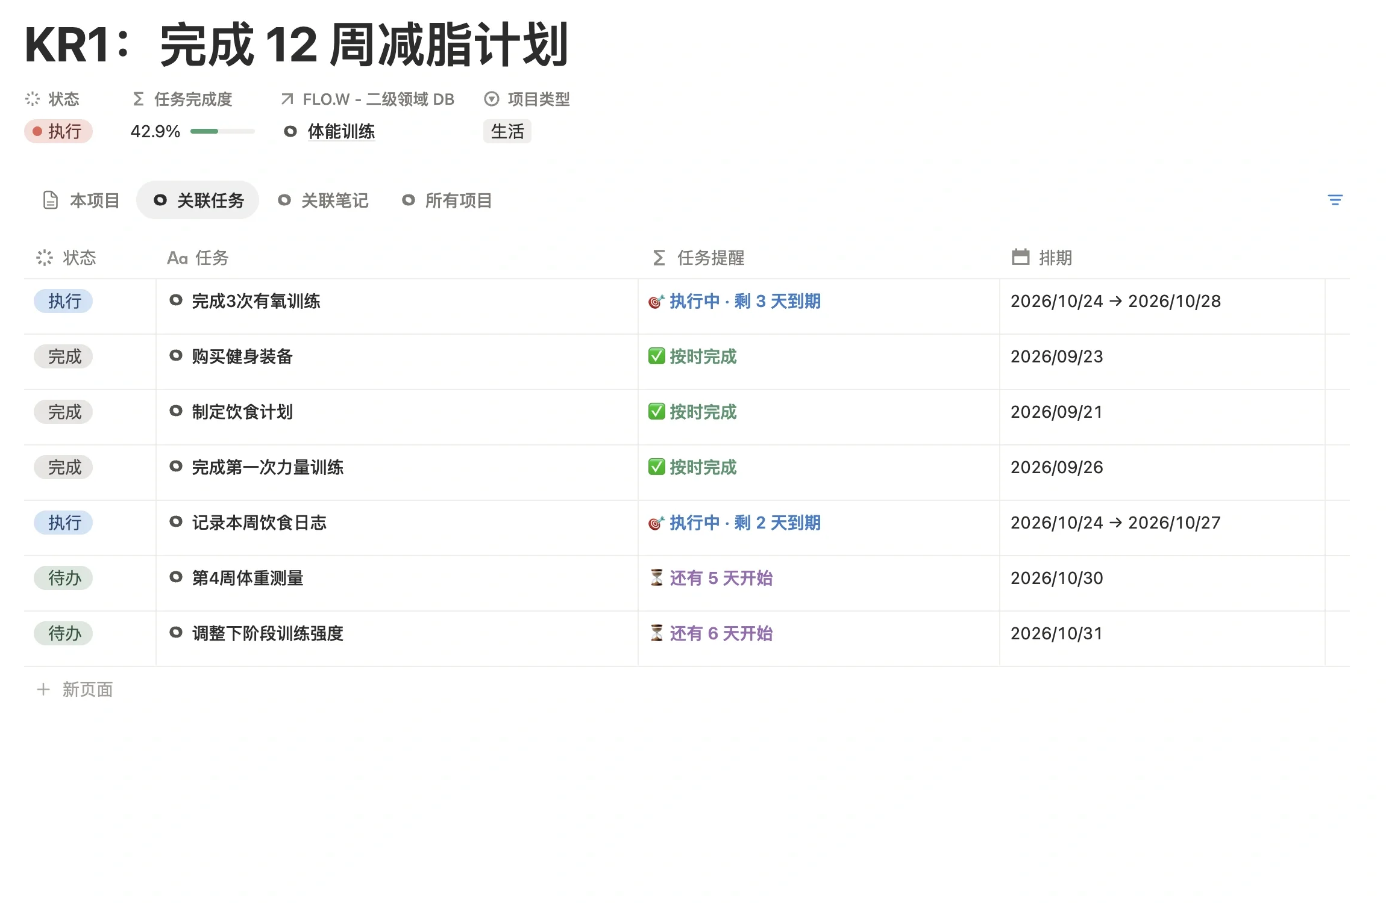Click the 项目类型 select icon

click(492, 99)
